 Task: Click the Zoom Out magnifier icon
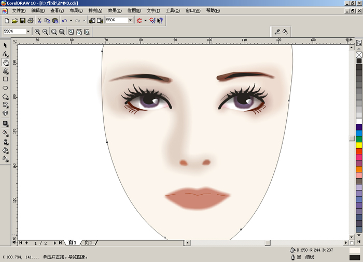pyautogui.click(x=45, y=32)
